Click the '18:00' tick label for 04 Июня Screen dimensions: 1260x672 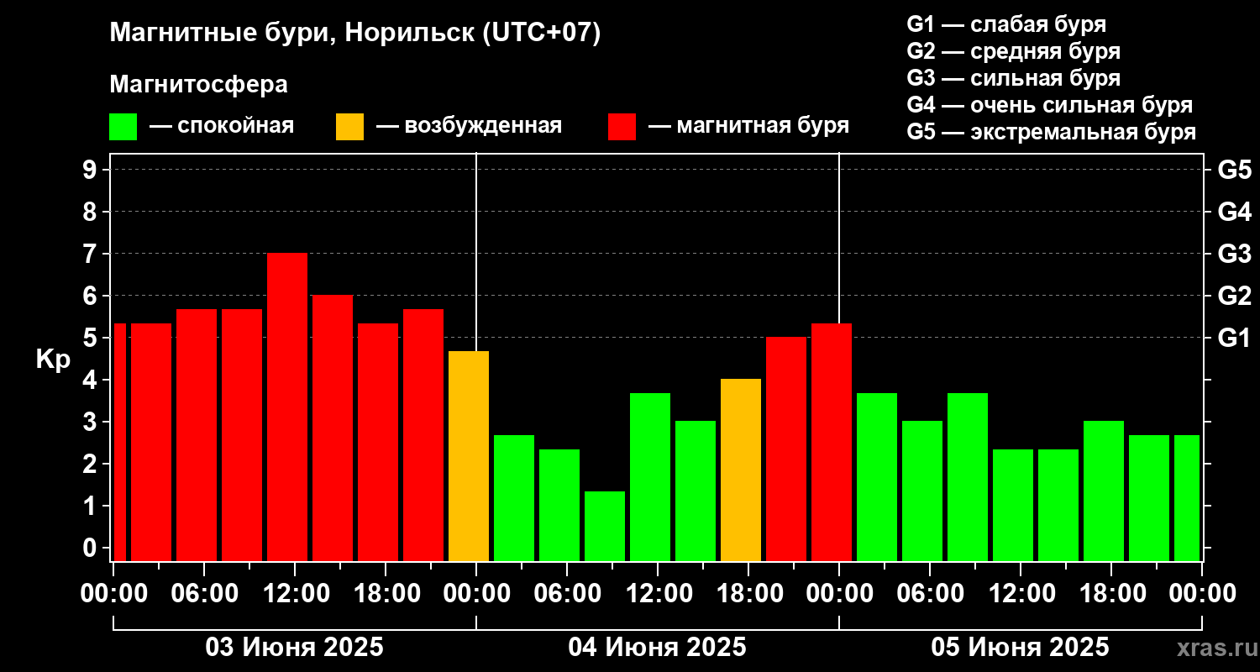[x=748, y=594]
